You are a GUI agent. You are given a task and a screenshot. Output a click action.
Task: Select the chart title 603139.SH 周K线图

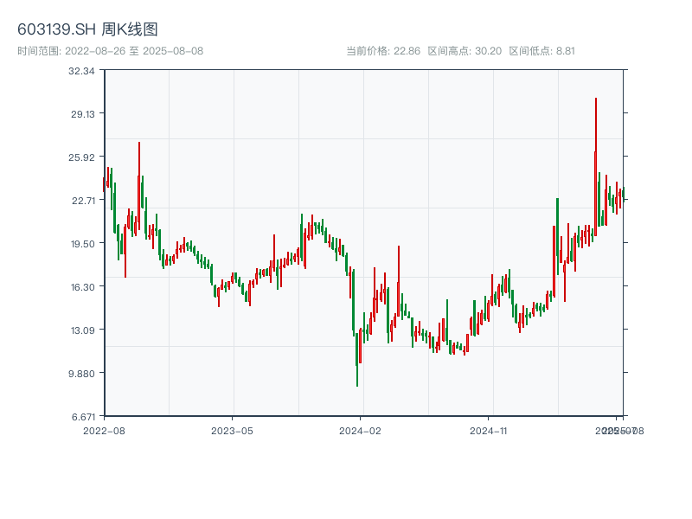click(x=87, y=29)
